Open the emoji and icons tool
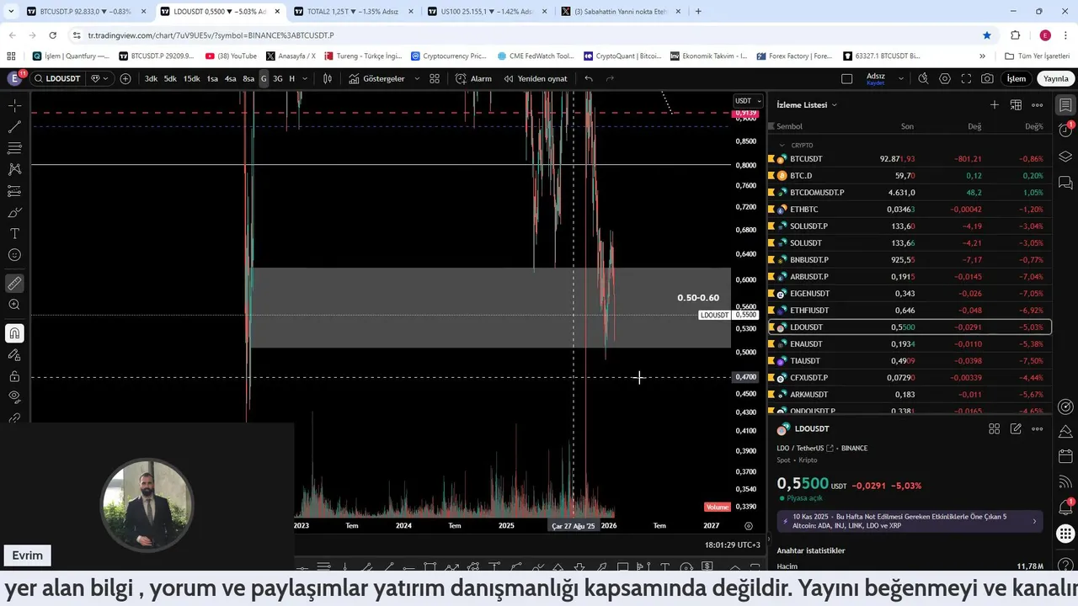 [14, 255]
